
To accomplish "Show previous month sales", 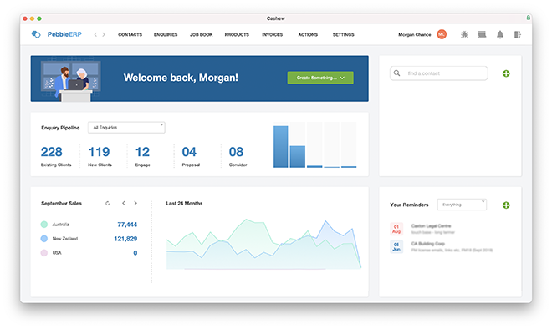I will [x=124, y=203].
